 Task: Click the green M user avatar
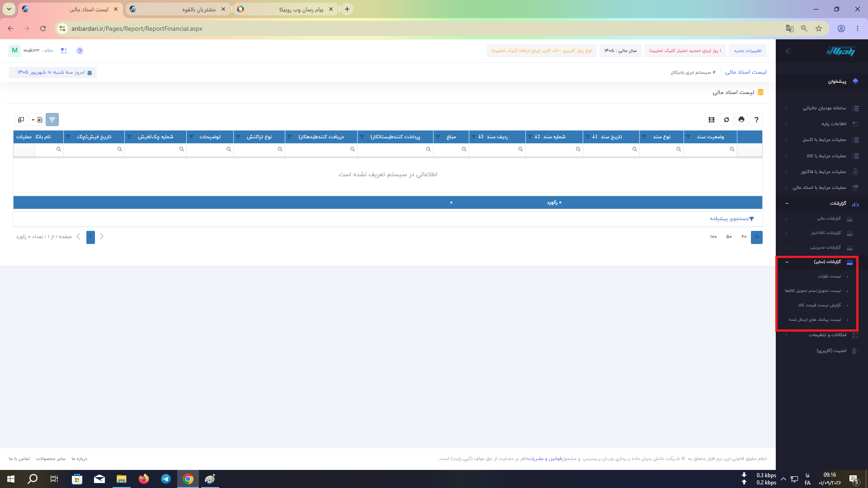tap(14, 51)
